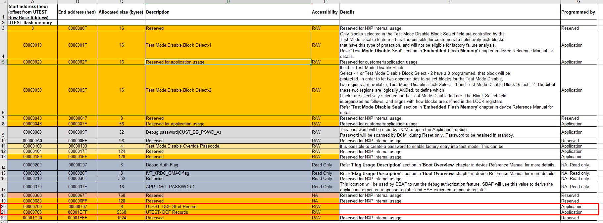Select cell 'Test Mode Disable Block Select-1'
The image size is (603, 223).
coord(228,45)
